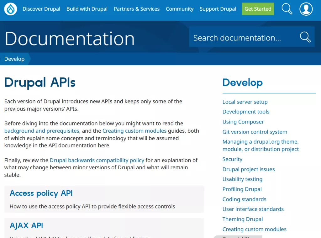This screenshot has height=238, width=321.
Task: Go to Develop breadcrumb
Action: click(14, 59)
